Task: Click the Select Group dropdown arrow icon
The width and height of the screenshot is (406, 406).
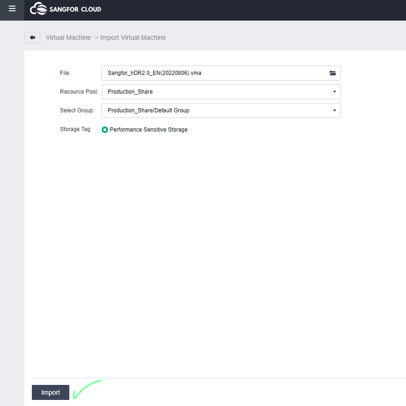Action: pyautogui.click(x=334, y=111)
